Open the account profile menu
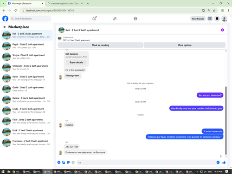 [x=224, y=19]
